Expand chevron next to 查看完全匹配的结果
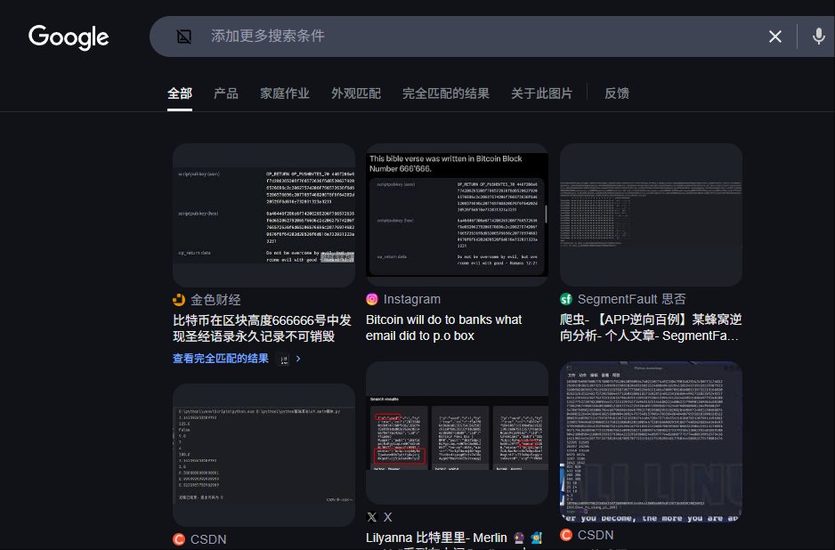 pos(298,359)
